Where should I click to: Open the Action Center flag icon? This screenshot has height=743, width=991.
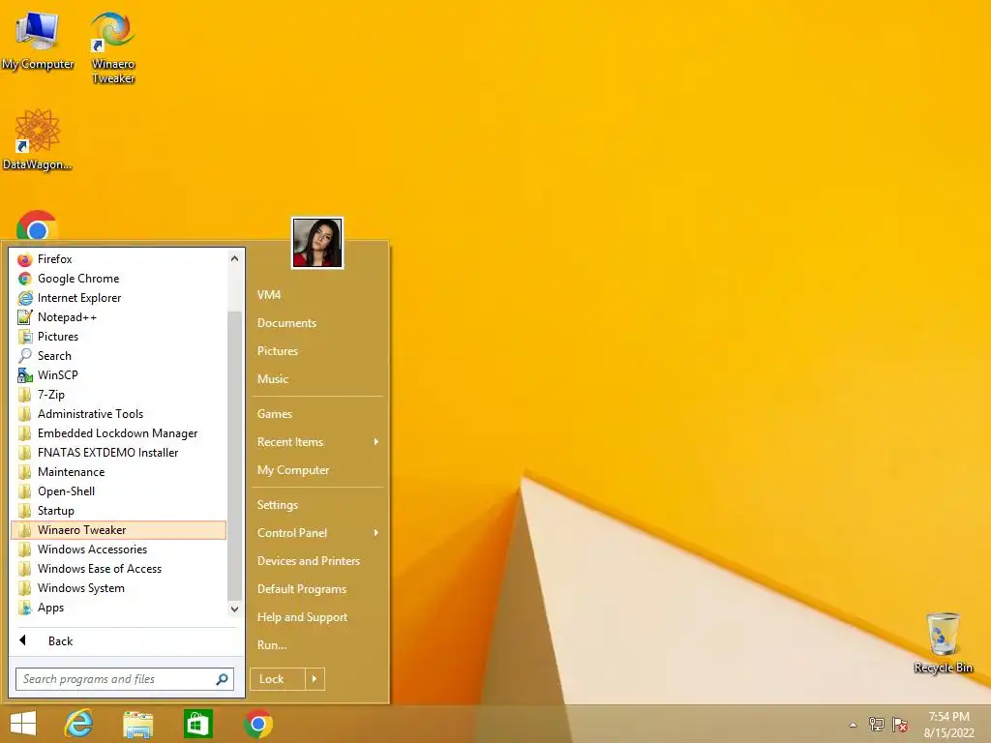pyautogui.click(x=900, y=725)
